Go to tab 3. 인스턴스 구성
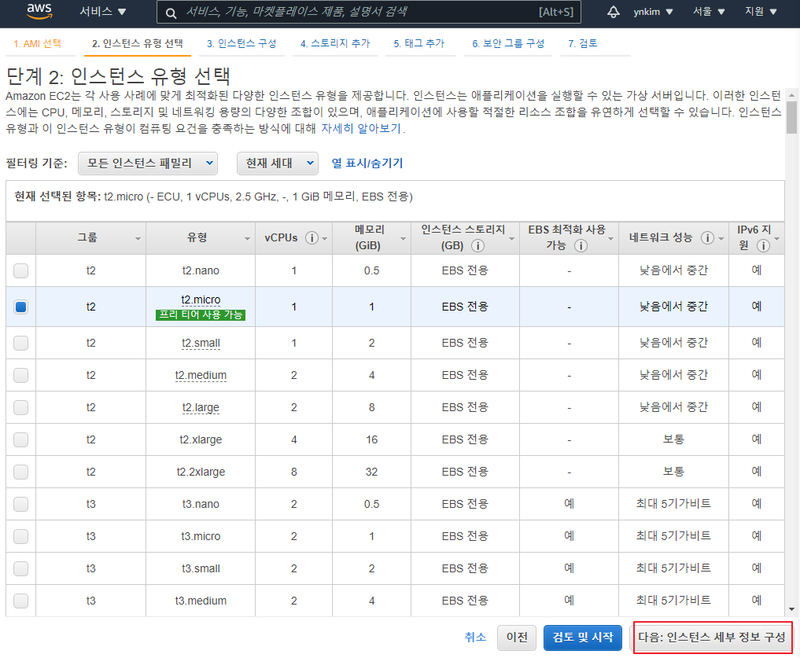800x658 pixels. coord(241,44)
